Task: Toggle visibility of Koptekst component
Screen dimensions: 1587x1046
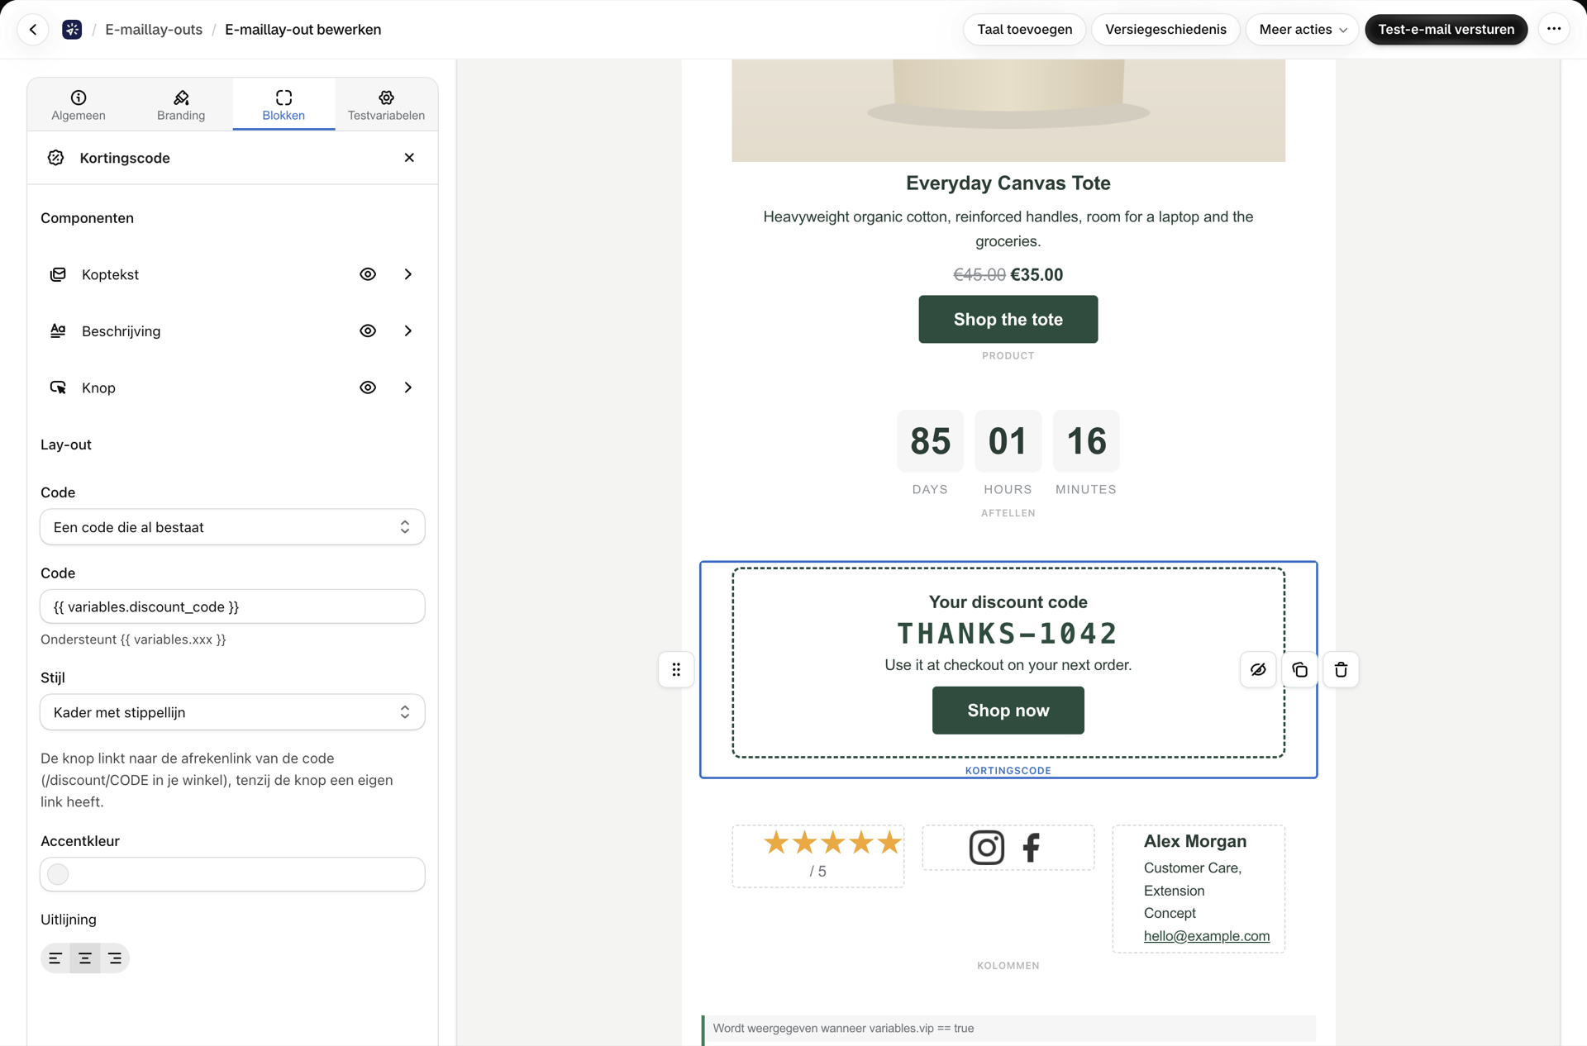Action: [x=368, y=274]
